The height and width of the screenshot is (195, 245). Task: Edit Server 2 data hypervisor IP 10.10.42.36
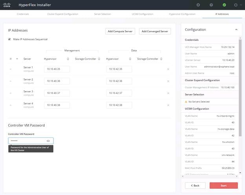coord(119,81)
